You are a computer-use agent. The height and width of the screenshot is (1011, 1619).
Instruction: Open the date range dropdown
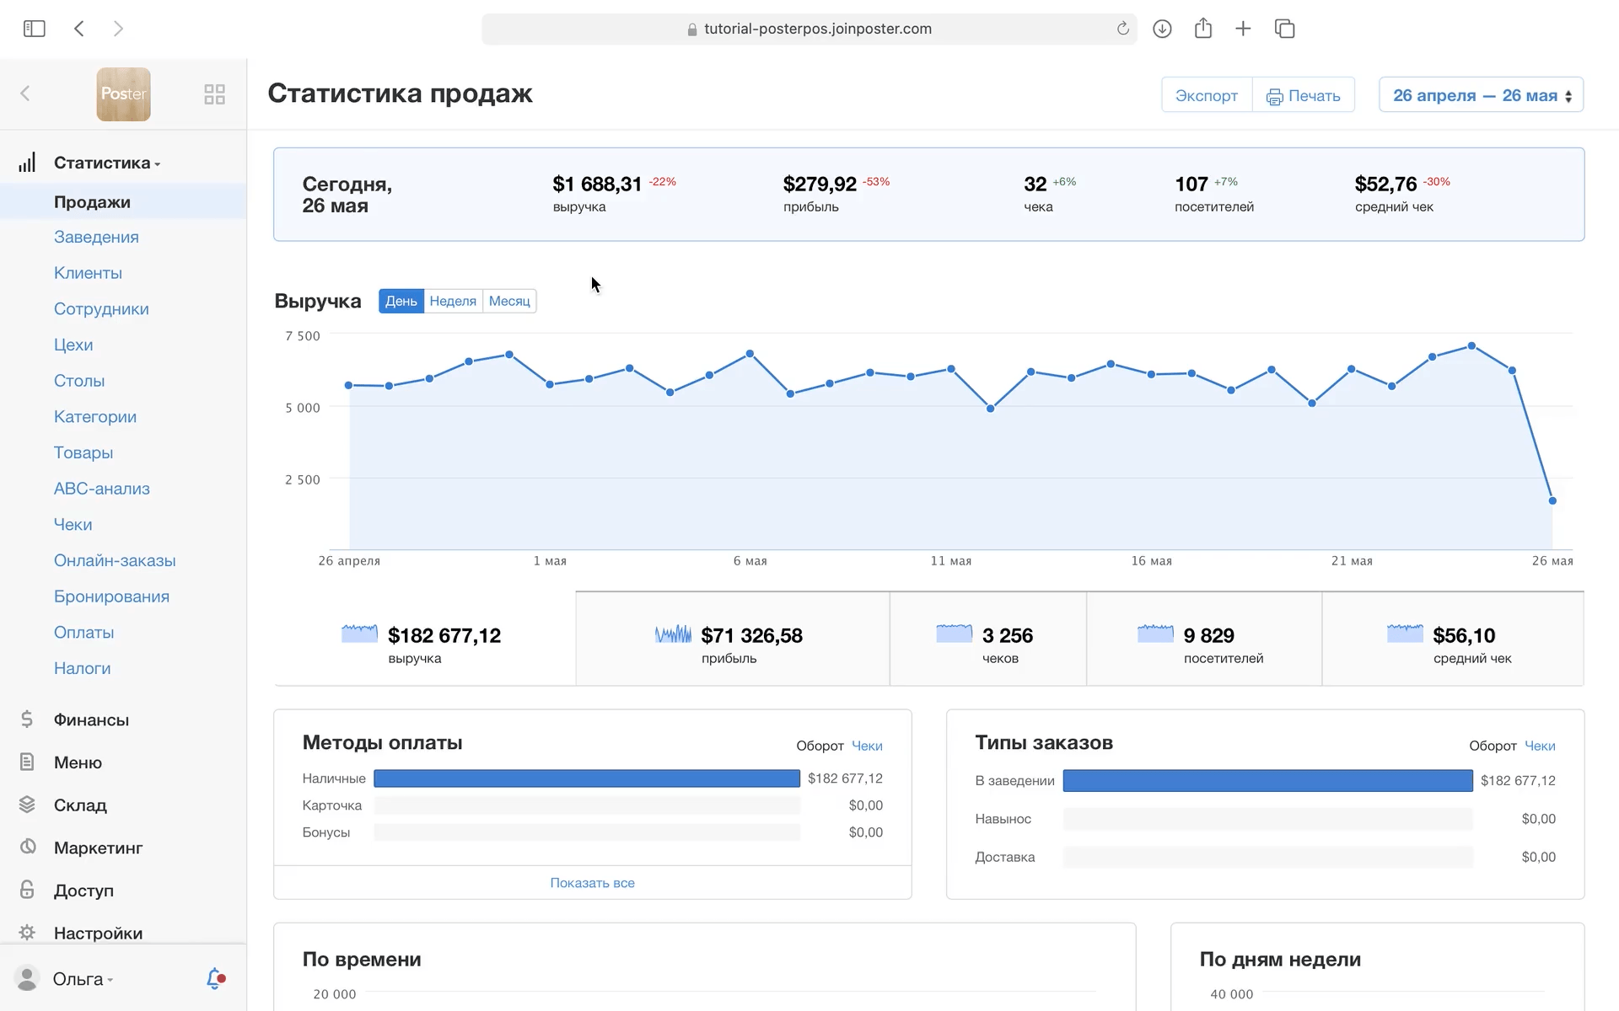click(x=1481, y=95)
